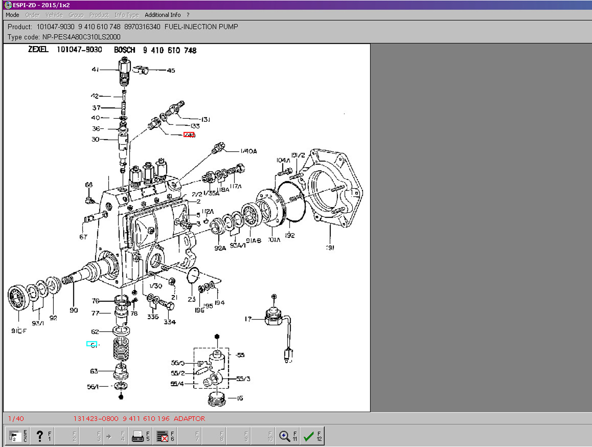Click the ESC back navigation icon
Screen dimensions: 592x447
17,436
